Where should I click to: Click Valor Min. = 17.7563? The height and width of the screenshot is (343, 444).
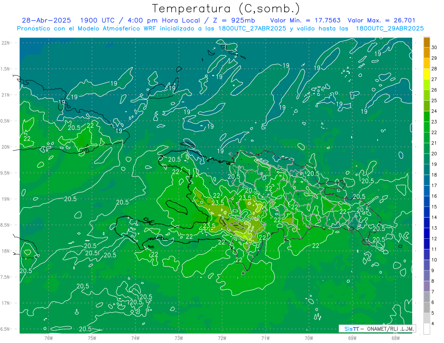[305, 20]
